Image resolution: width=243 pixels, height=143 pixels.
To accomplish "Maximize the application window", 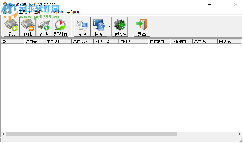I will tap(222, 4).
